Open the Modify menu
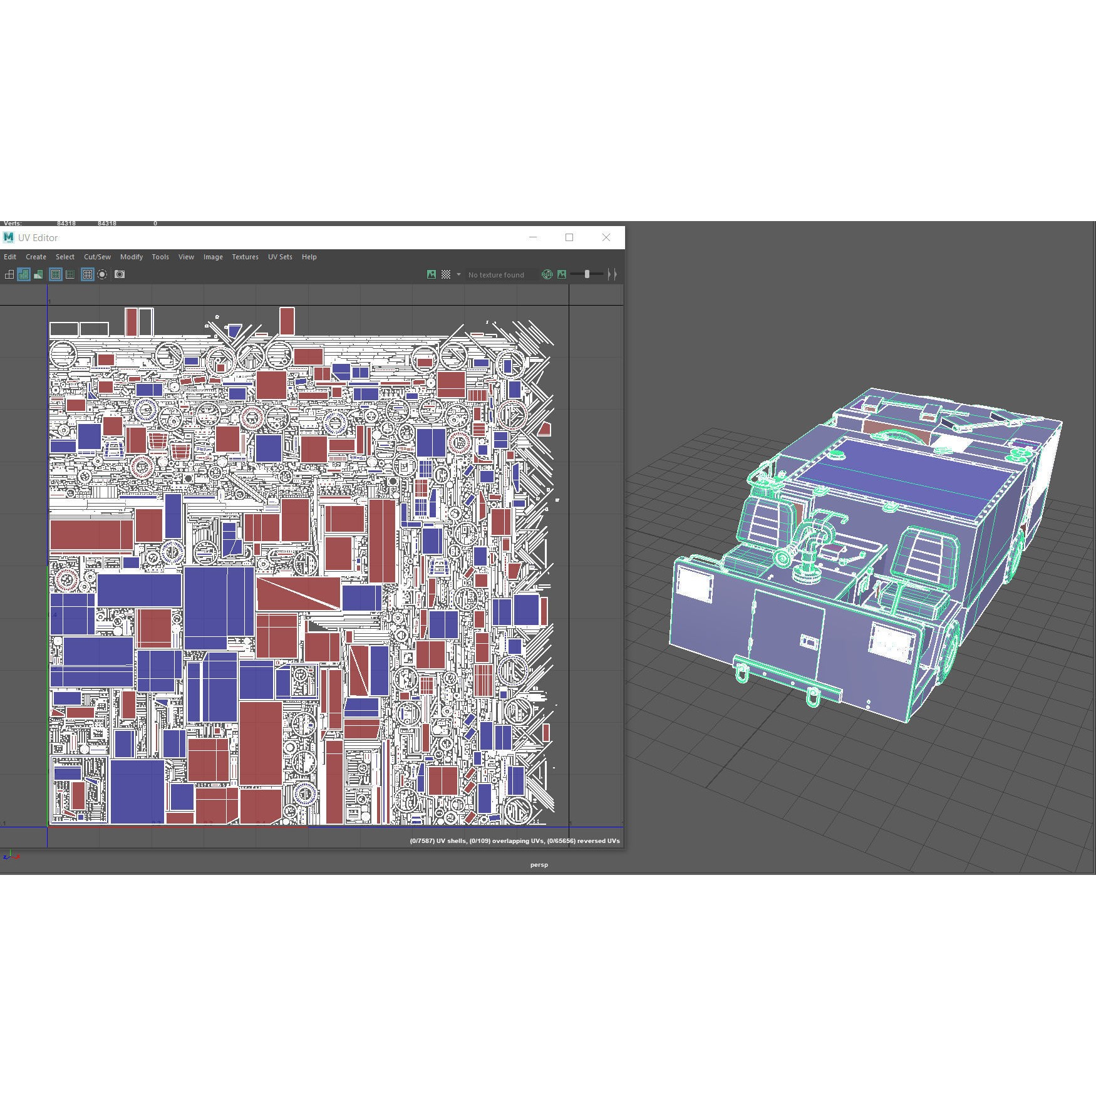This screenshot has height=1096, width=1096. [x=132, y=257]
